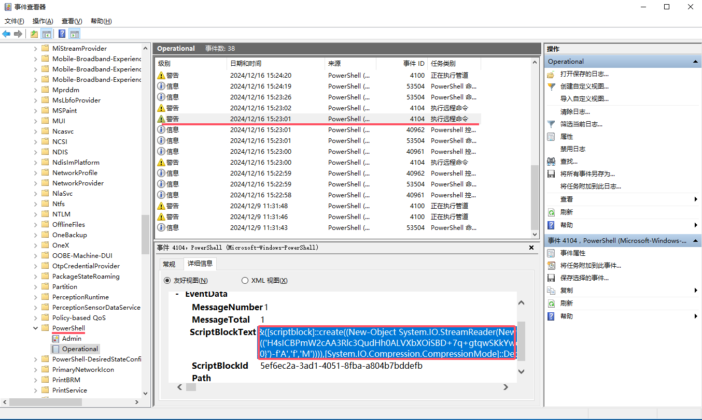Collapse the PowerShell tree folder
This screenshot has width=702, height=420.
pyautogui.click(x=36, y=328)
